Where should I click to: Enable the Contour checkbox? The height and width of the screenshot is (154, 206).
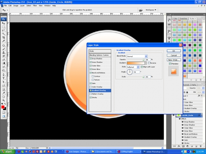tap(93, 76)
